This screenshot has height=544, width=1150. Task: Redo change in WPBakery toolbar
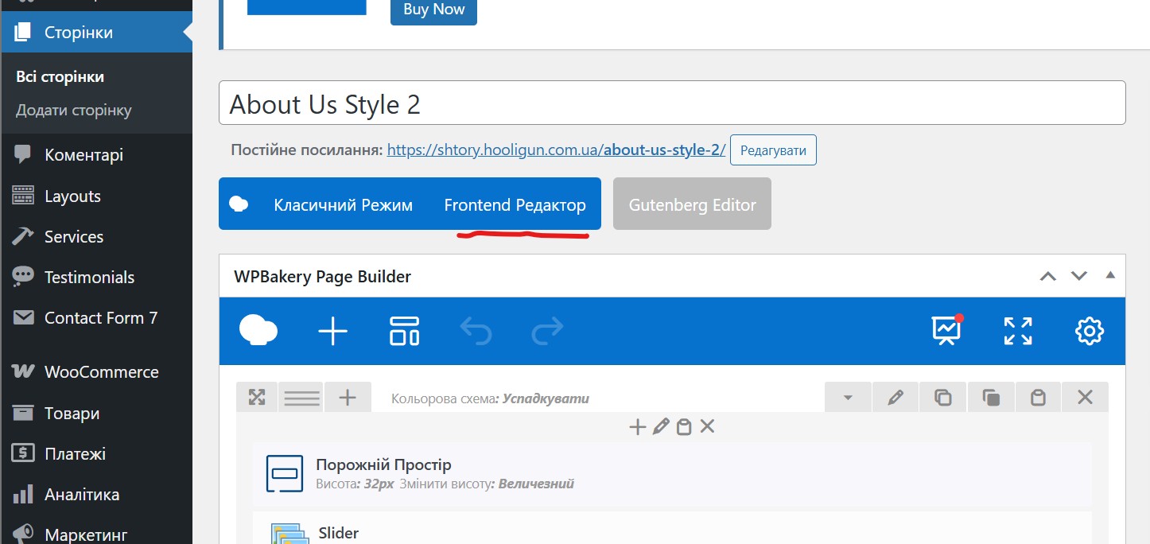click(547, 331)
